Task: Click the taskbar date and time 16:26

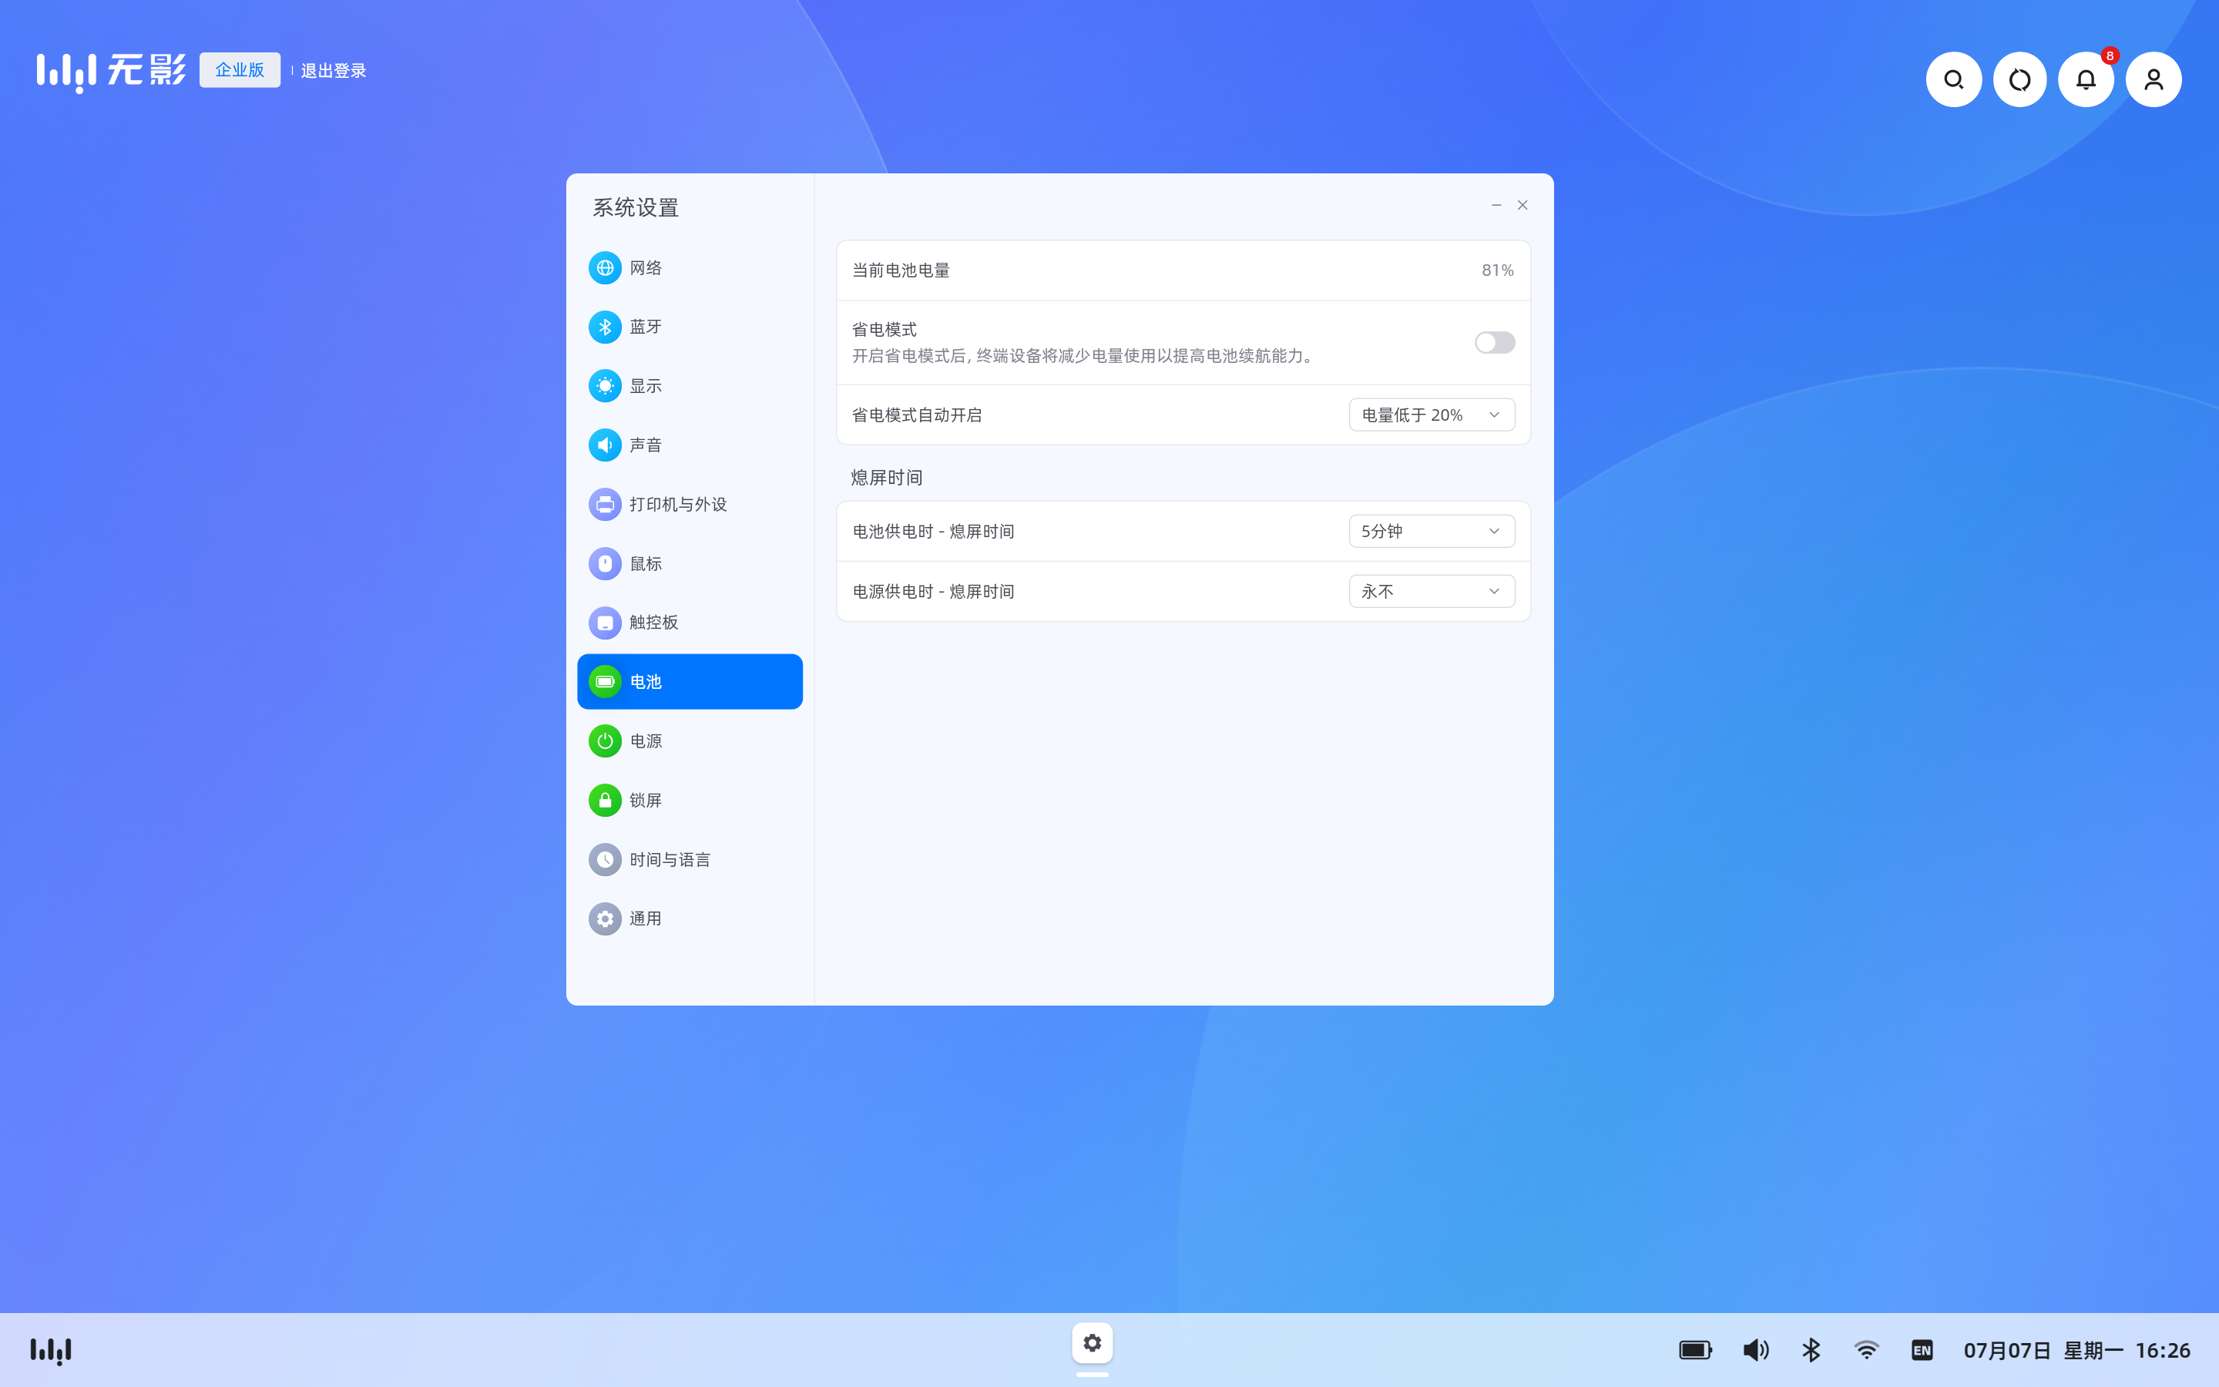Action: coord(2076,1349)
